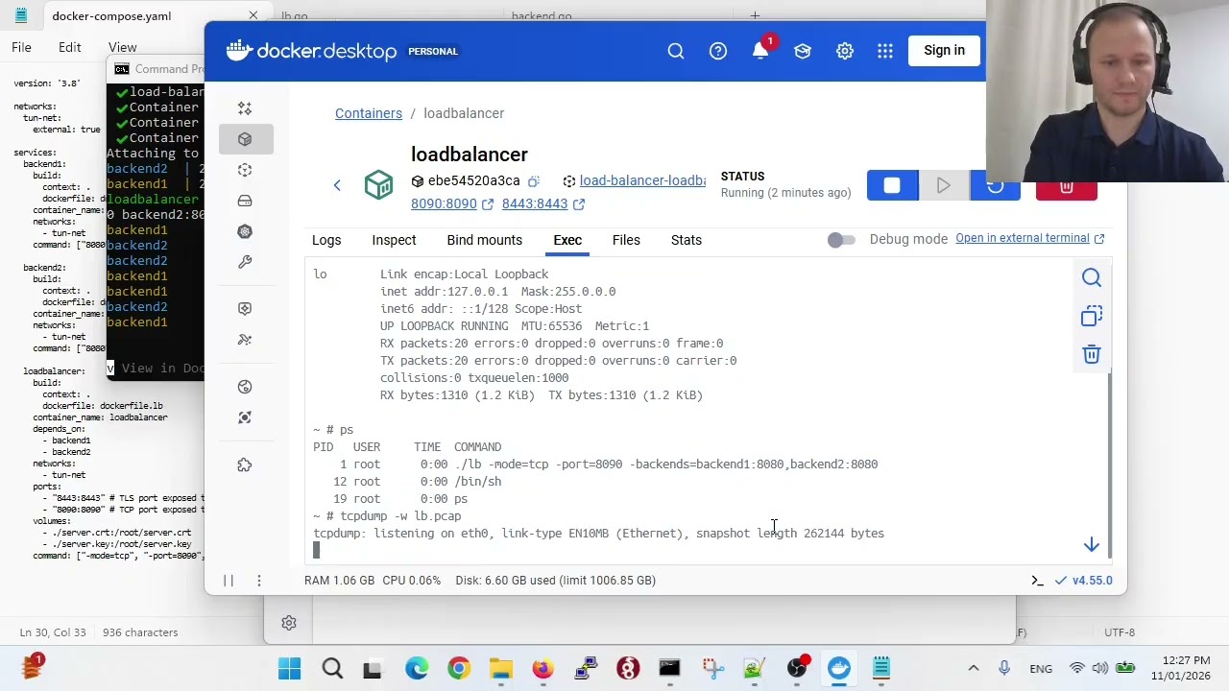Open the footer three-dot menu

pos(258,581)
